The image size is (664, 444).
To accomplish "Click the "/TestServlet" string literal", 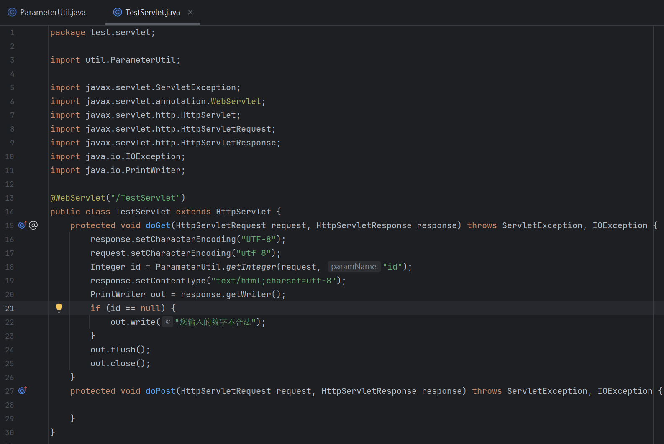I will [146, 198].
